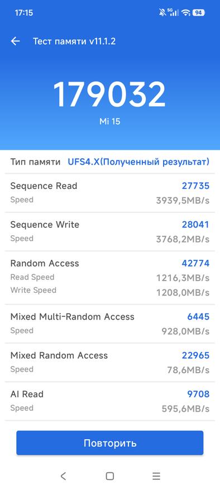
Task: Select the Mixed Random Access row
Action: coord(109,363)
